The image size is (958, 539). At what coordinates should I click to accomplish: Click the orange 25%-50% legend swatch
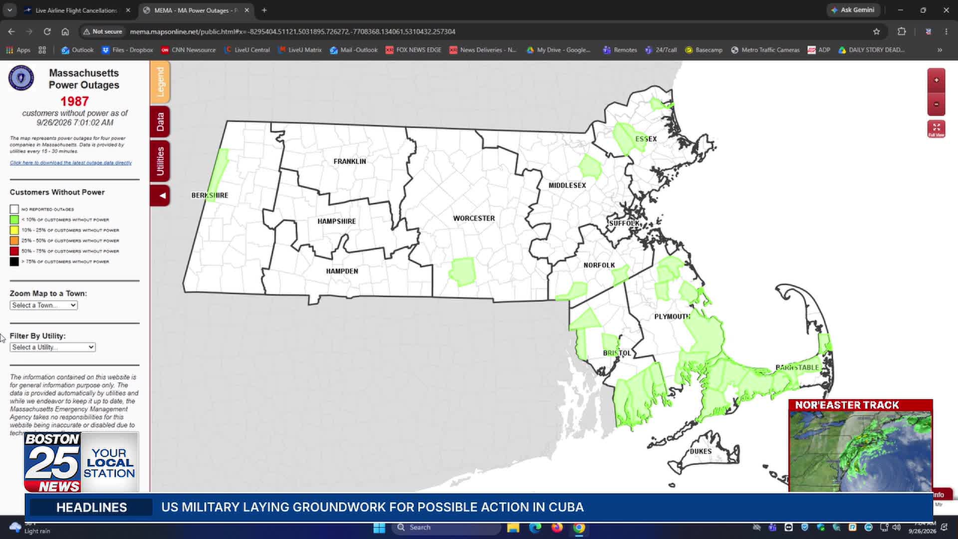click(14, 241)
